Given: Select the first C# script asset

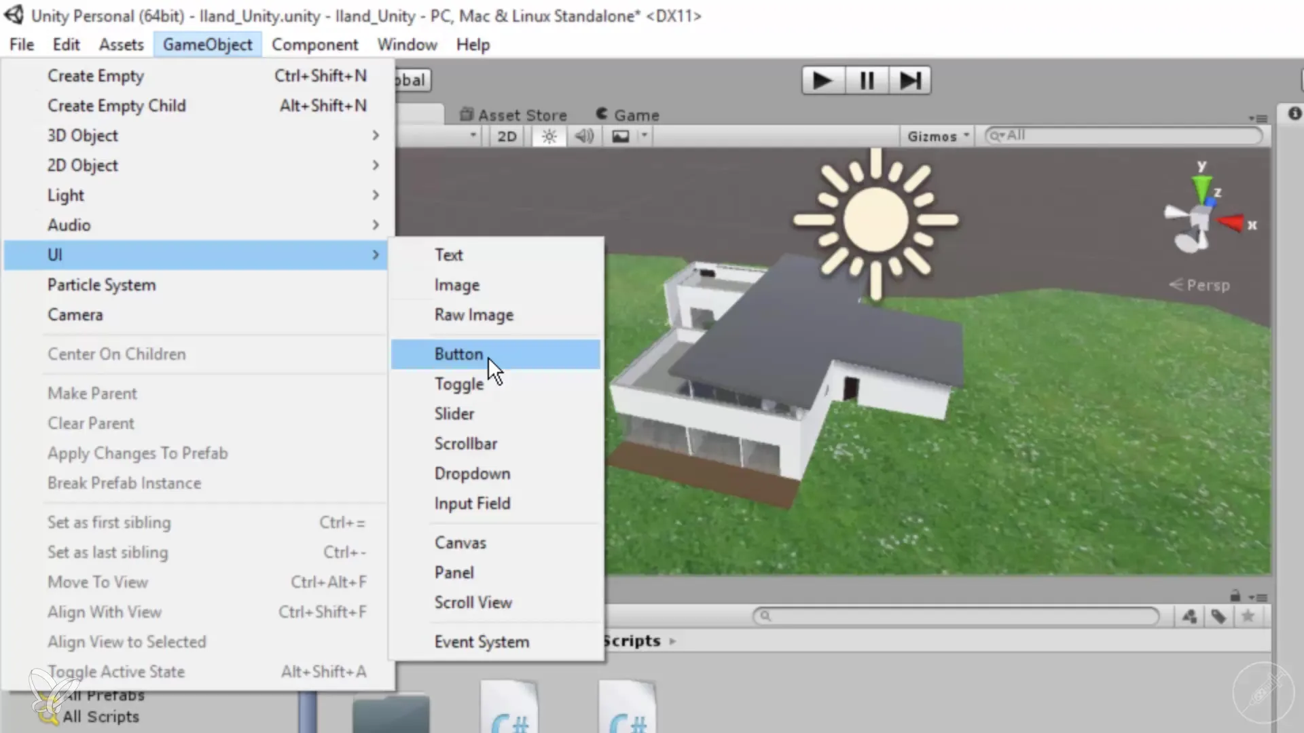Looking at the screenshot, I should [509, 707].
